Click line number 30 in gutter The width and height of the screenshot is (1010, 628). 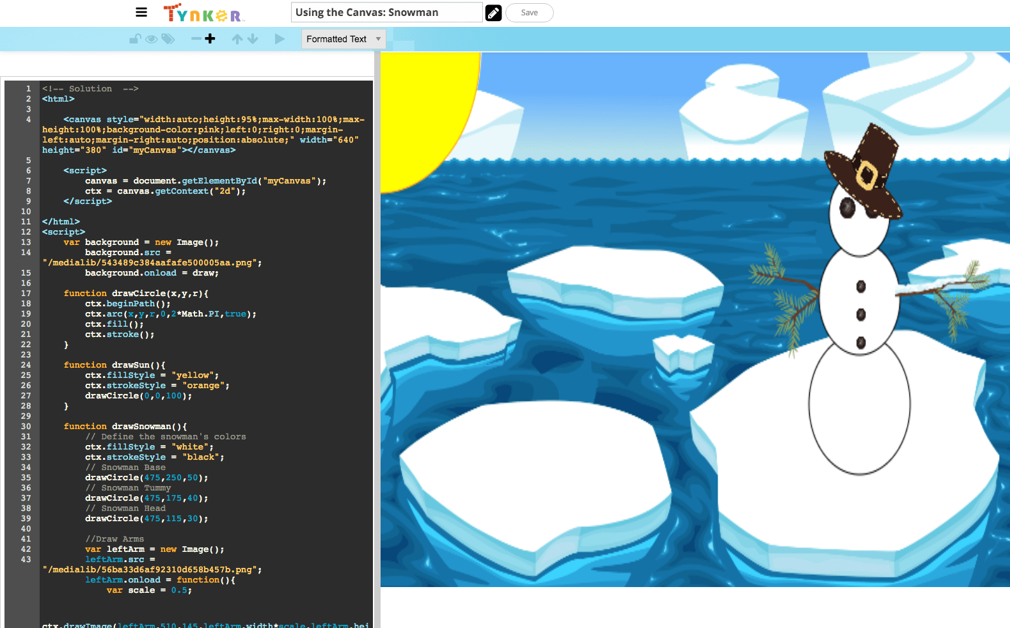click(x=26, y=427)
